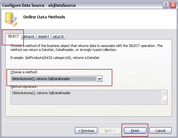Click inside the Method signature text area
Screen dimensions: 178x138
coord(86,97)
